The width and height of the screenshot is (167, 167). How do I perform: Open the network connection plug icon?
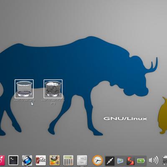point(110,161)
